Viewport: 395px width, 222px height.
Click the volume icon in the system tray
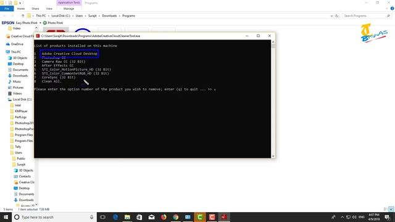tap(354, 217)
